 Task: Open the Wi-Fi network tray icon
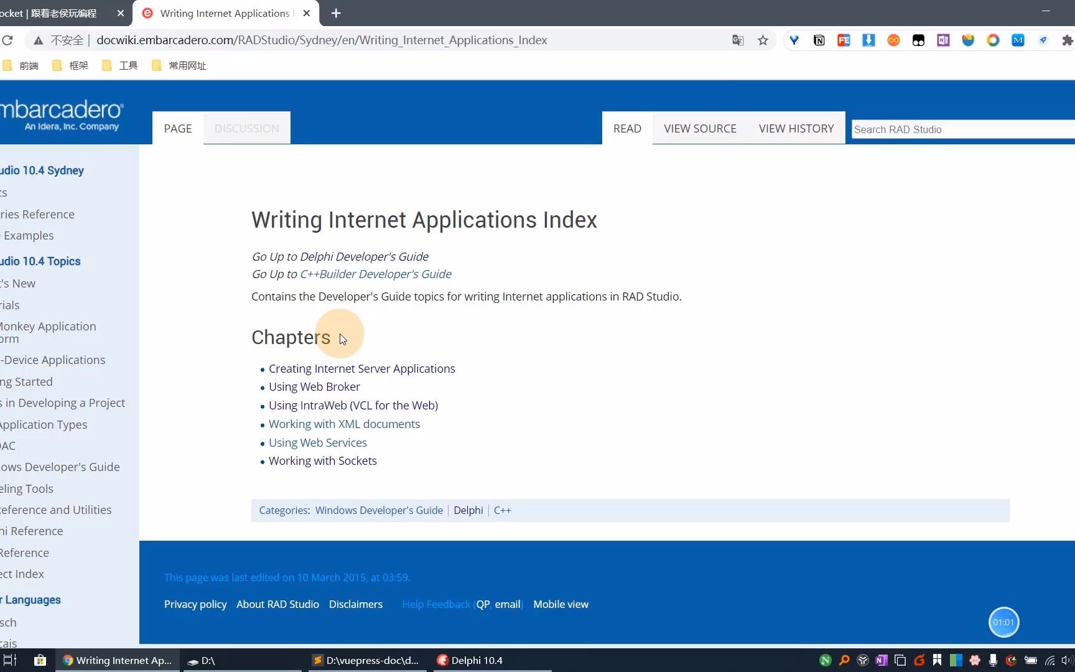point(1049,660)
